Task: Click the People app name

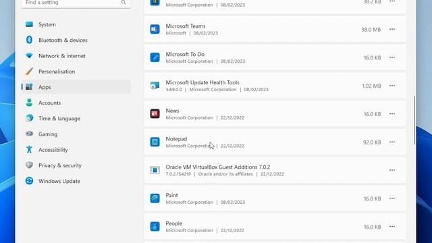Action: pos(174,223)
